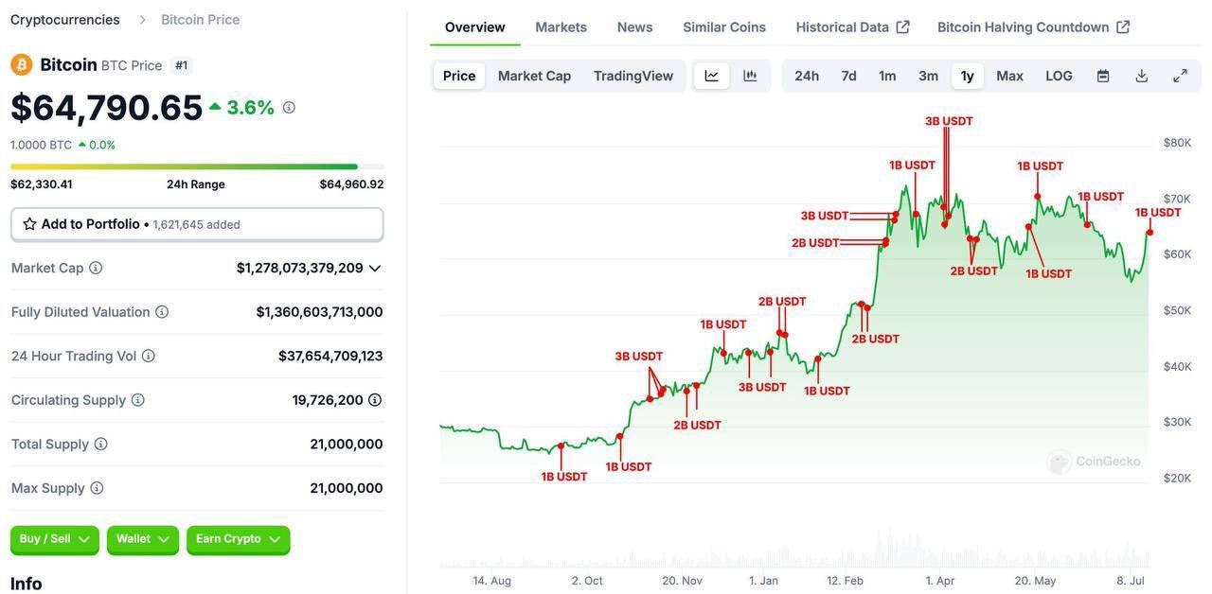Expand chart to fullscreen

1180,76
